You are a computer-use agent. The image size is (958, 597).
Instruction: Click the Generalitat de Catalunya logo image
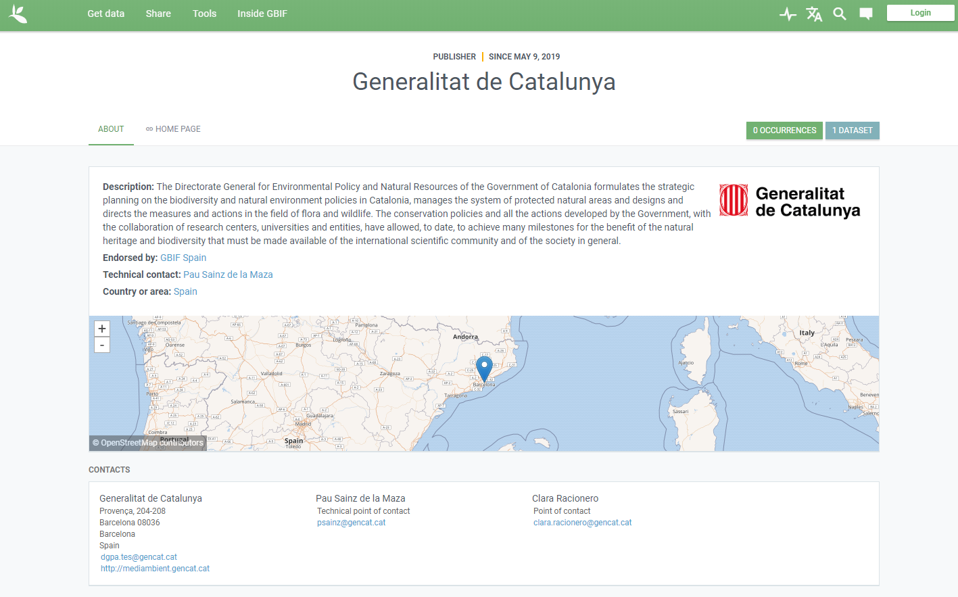[x=790, y=201]
